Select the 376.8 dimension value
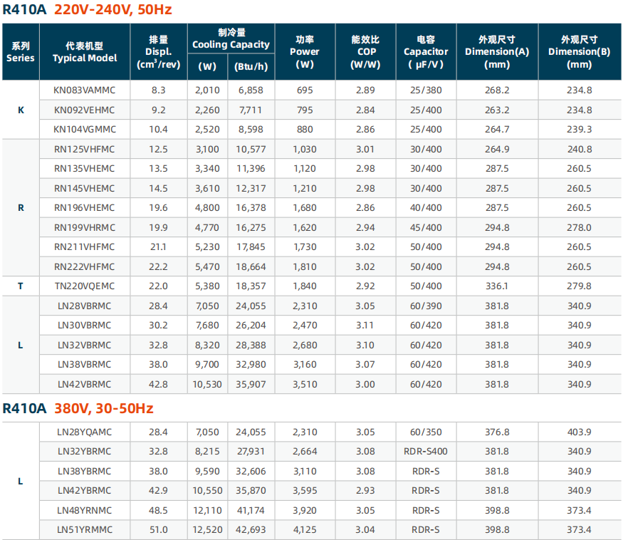Image resolution: width=623 pixels, height=540 pixels. (497, 432)
